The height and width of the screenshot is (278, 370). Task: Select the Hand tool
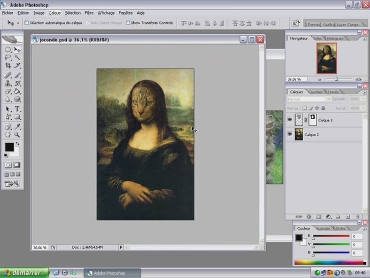pos(8,135)
